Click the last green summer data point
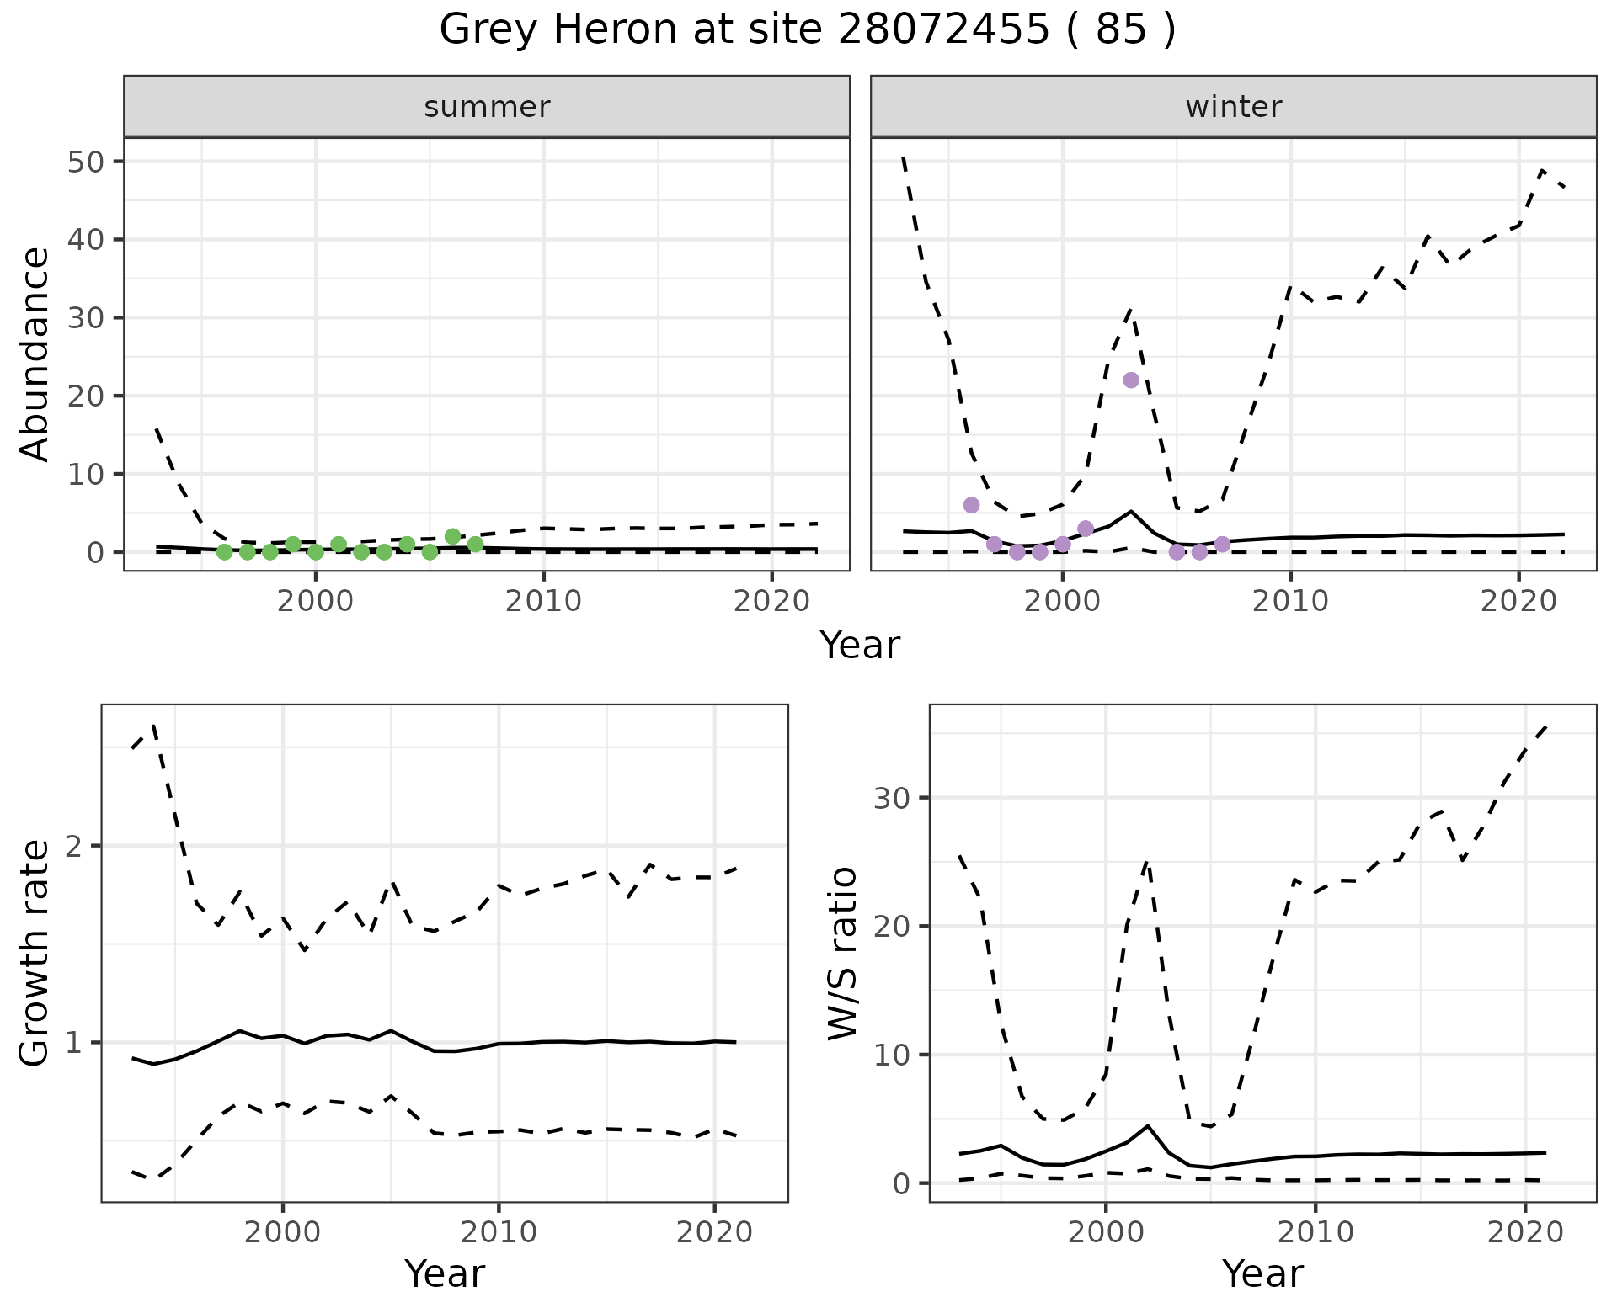1617x1313 pixels. tap(475, 545)
